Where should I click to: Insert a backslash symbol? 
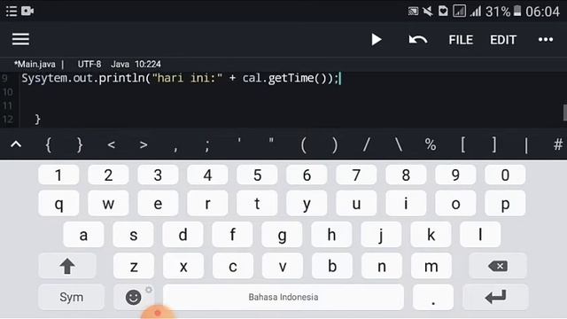(399, 145)
